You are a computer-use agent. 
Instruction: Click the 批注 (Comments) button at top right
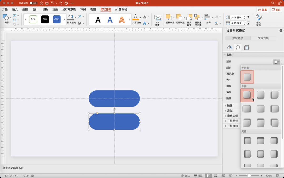coord(276,10)
